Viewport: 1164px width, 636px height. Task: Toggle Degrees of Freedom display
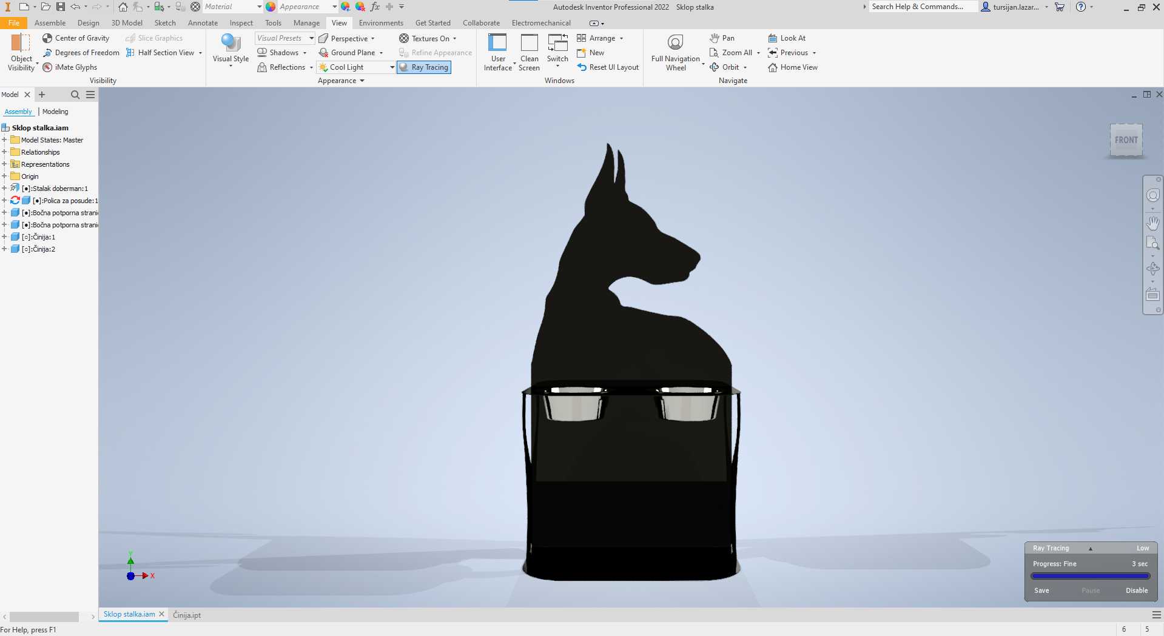(x=81, y=53)
